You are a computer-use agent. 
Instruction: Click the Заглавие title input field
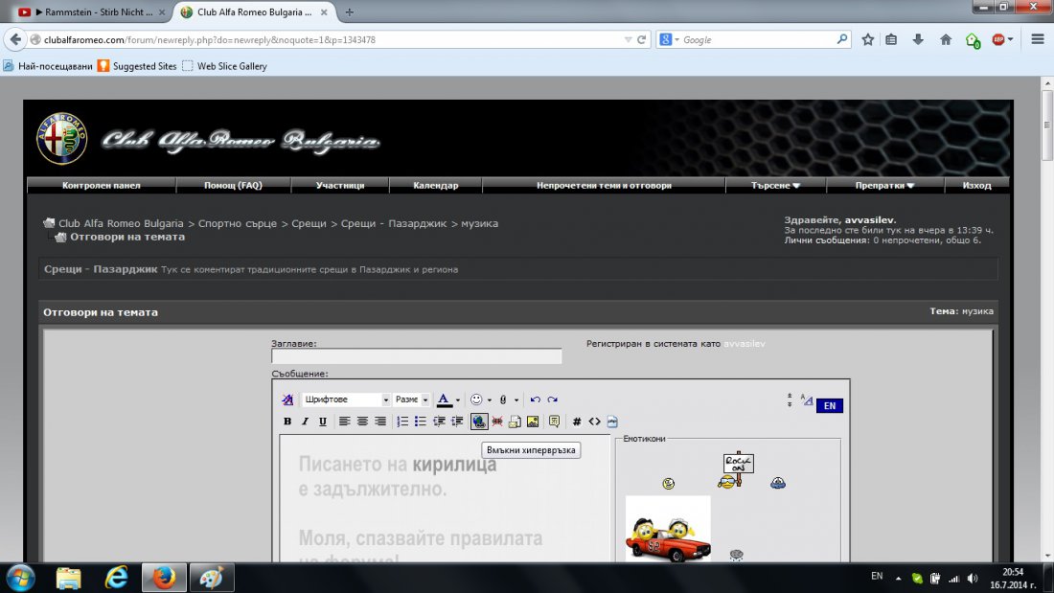click(x=416, y=356)
